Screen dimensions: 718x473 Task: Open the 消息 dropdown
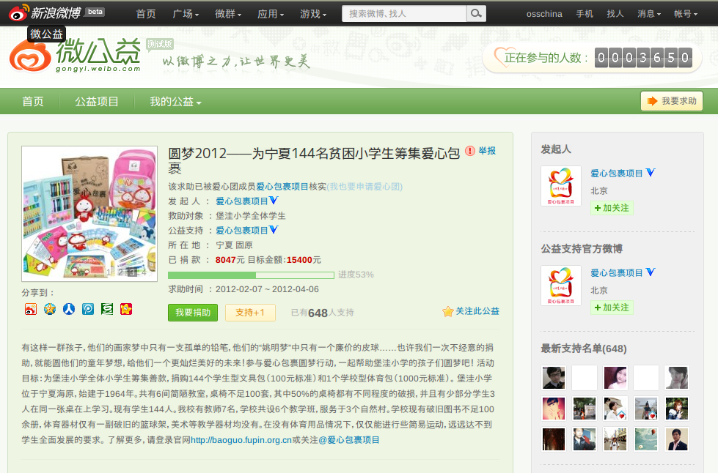649,14
